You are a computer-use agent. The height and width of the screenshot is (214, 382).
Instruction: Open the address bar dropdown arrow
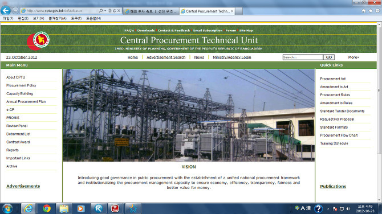click(x=105, y=11)
